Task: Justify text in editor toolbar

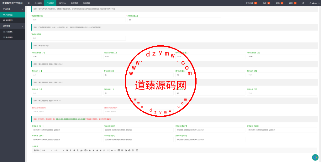Action: pyautogui.click(x=100, y=150)
